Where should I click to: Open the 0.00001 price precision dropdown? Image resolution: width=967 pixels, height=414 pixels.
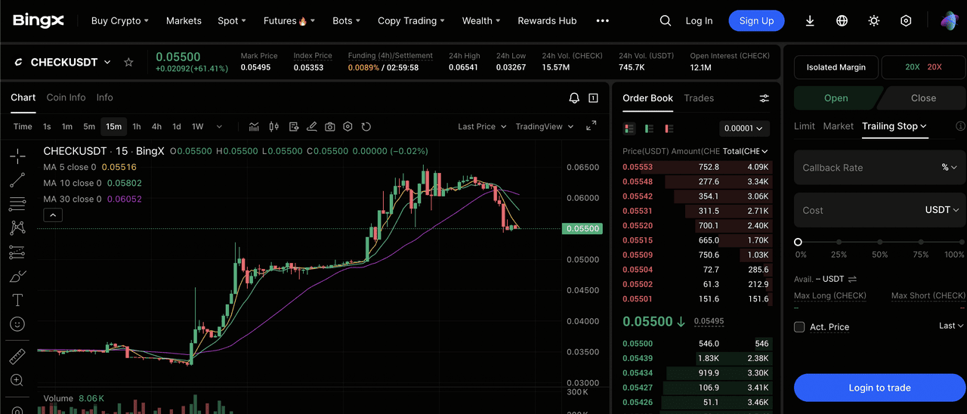744,128
